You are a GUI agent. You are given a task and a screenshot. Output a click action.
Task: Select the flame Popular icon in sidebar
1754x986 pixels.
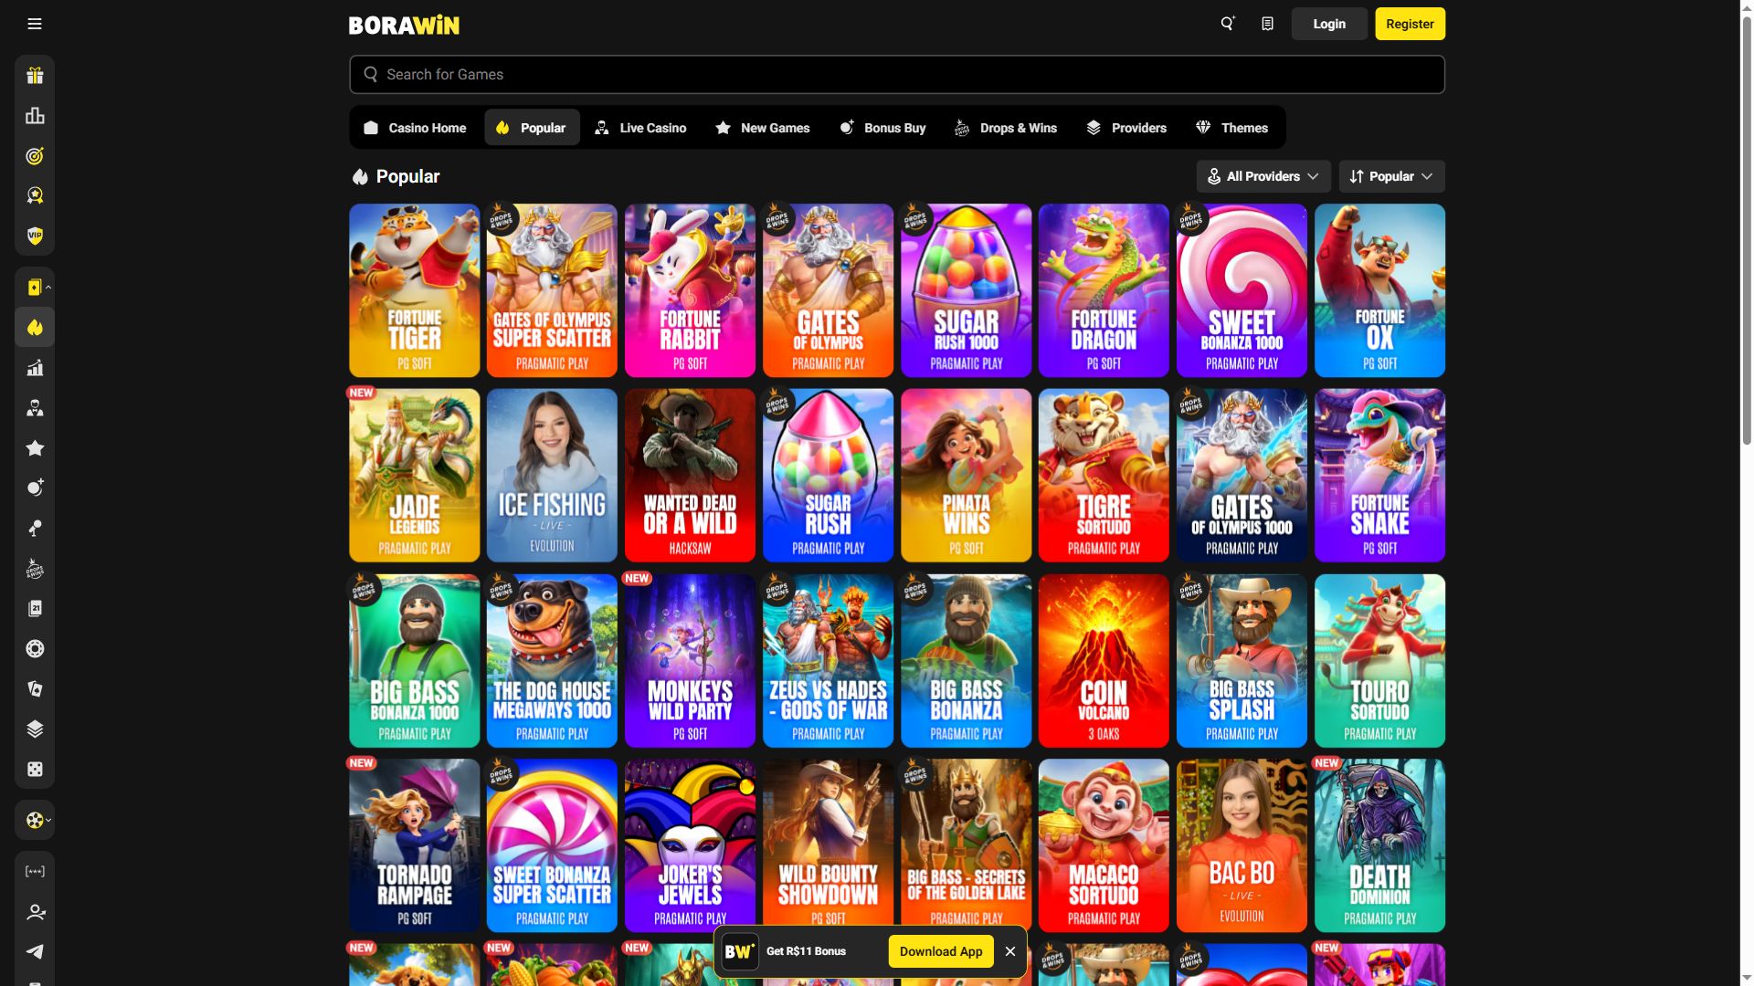coord(35,328)
